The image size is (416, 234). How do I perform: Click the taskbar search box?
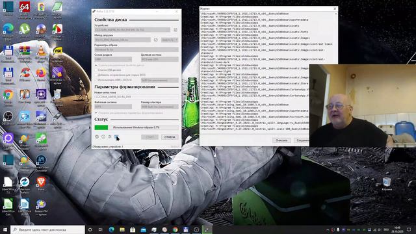click(x=47, y=229)
